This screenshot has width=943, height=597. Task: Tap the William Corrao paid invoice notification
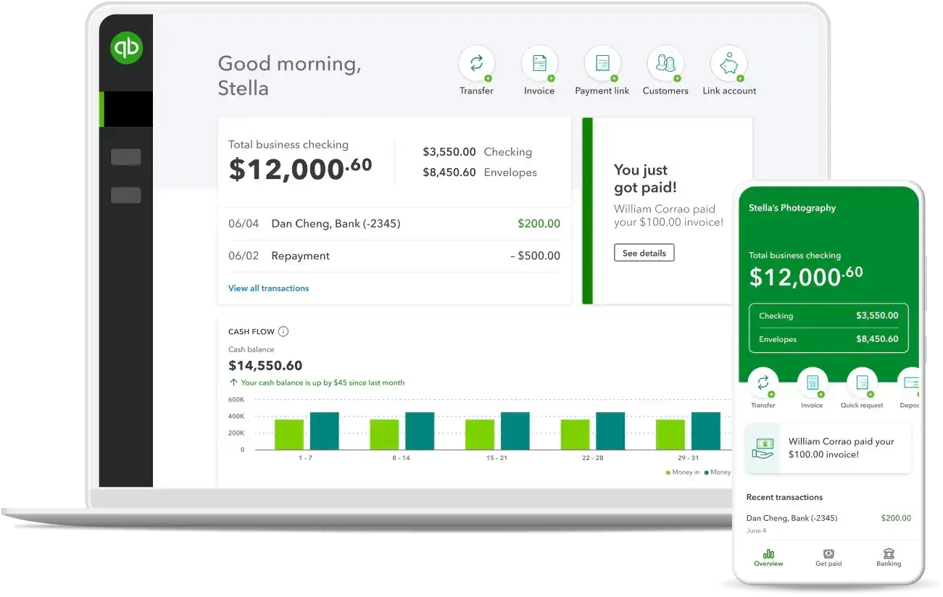(828, 448)
